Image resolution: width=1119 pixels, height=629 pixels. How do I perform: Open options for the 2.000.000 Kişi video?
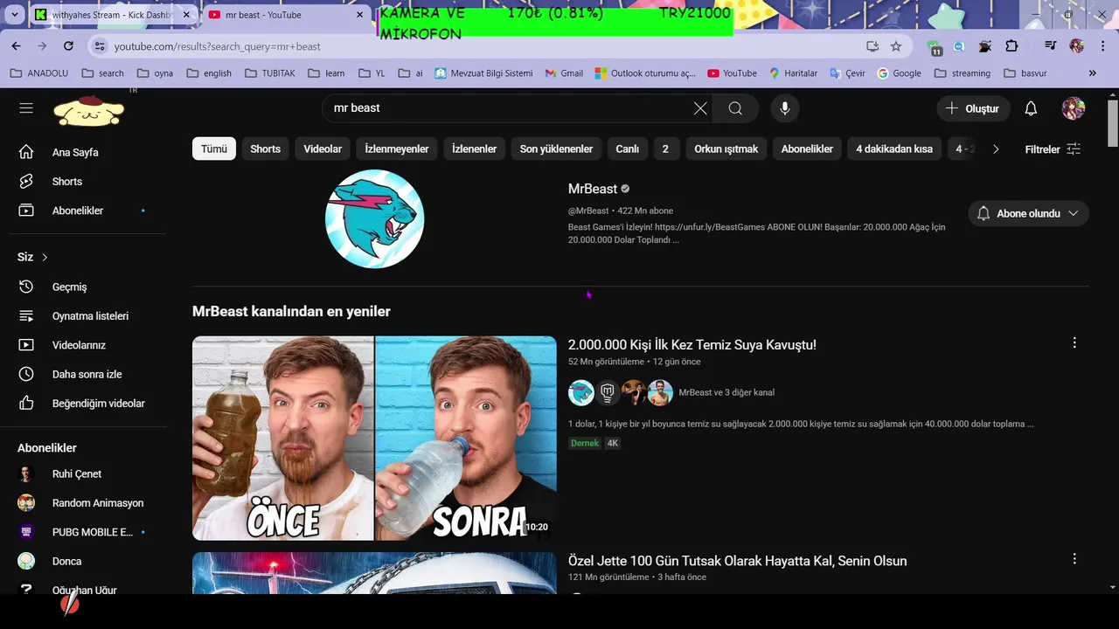[x=1074, y=343]
